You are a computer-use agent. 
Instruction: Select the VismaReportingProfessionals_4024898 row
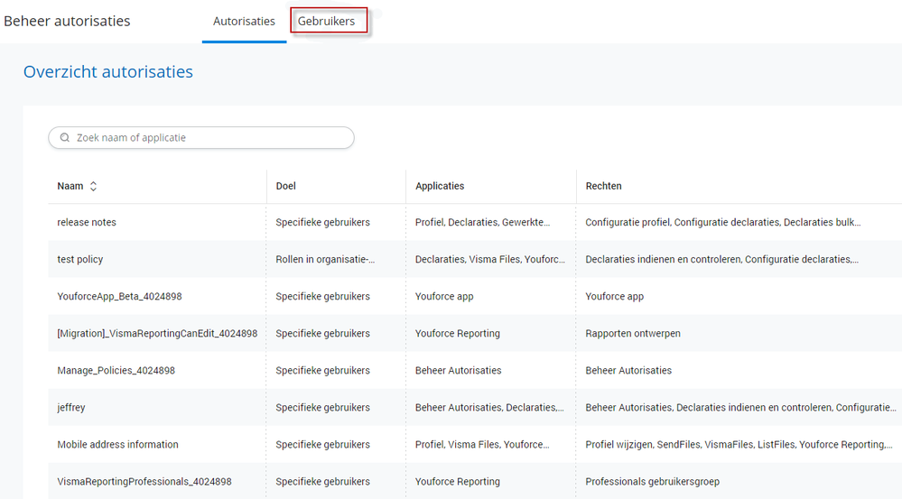click(x=144, y=481)
